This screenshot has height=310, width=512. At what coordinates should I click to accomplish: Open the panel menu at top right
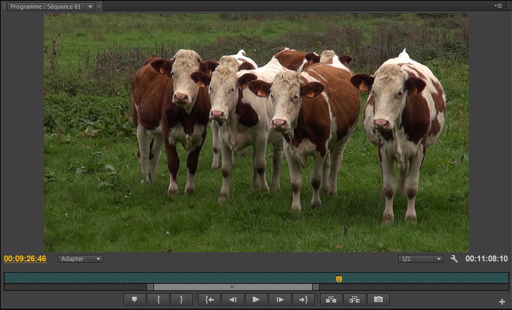point(498,5)
